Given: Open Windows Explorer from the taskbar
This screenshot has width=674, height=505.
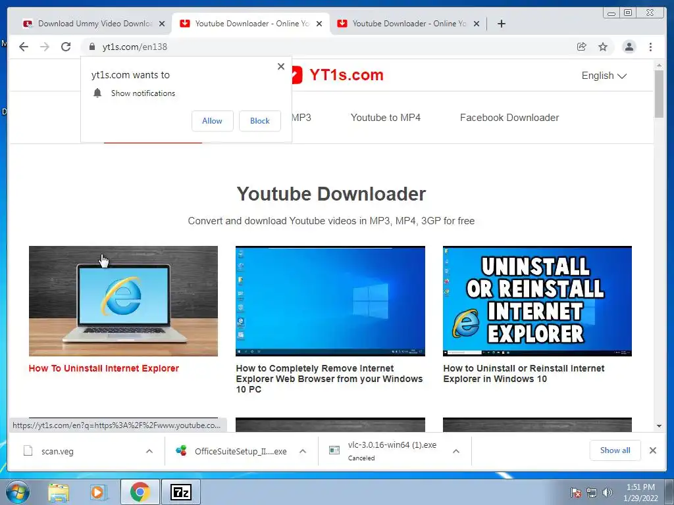Looking at the screenshot, I should coord(59,492).
